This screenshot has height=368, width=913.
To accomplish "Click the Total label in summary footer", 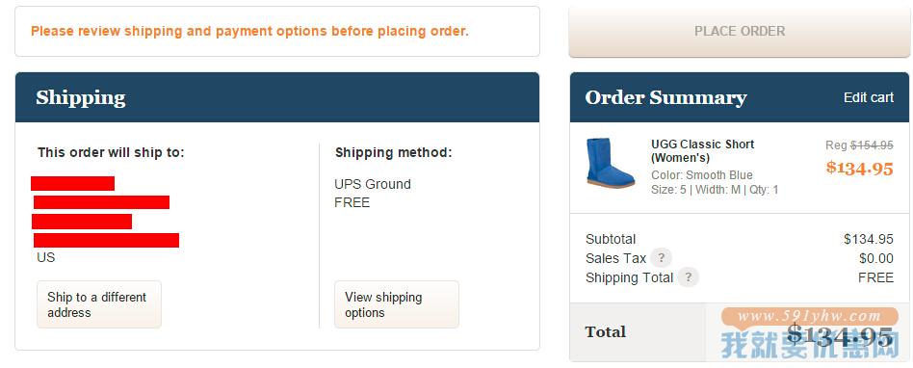I will [606, 331].
